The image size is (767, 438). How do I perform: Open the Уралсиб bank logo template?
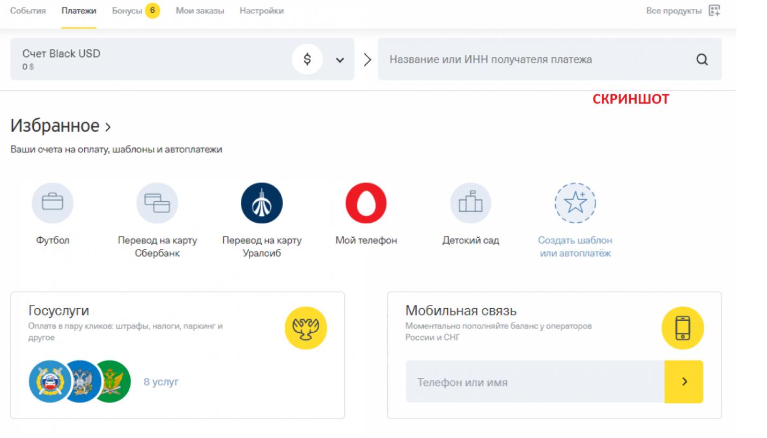[262, 203]
